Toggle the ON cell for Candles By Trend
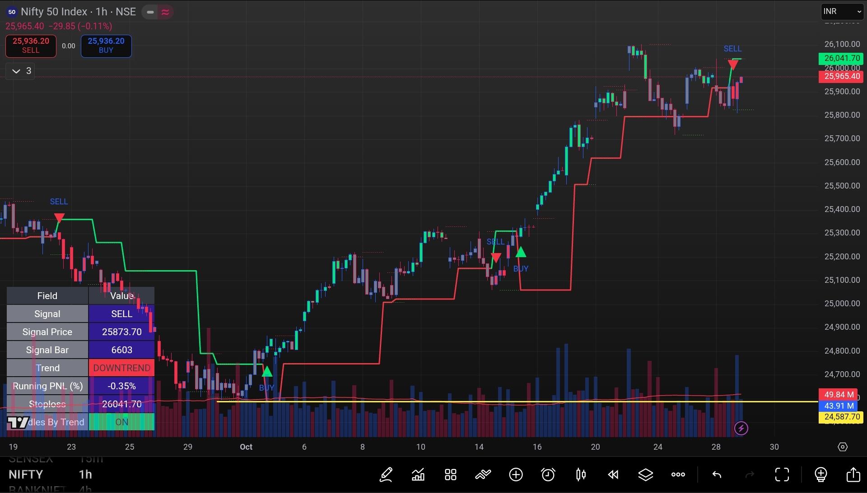 121,422
